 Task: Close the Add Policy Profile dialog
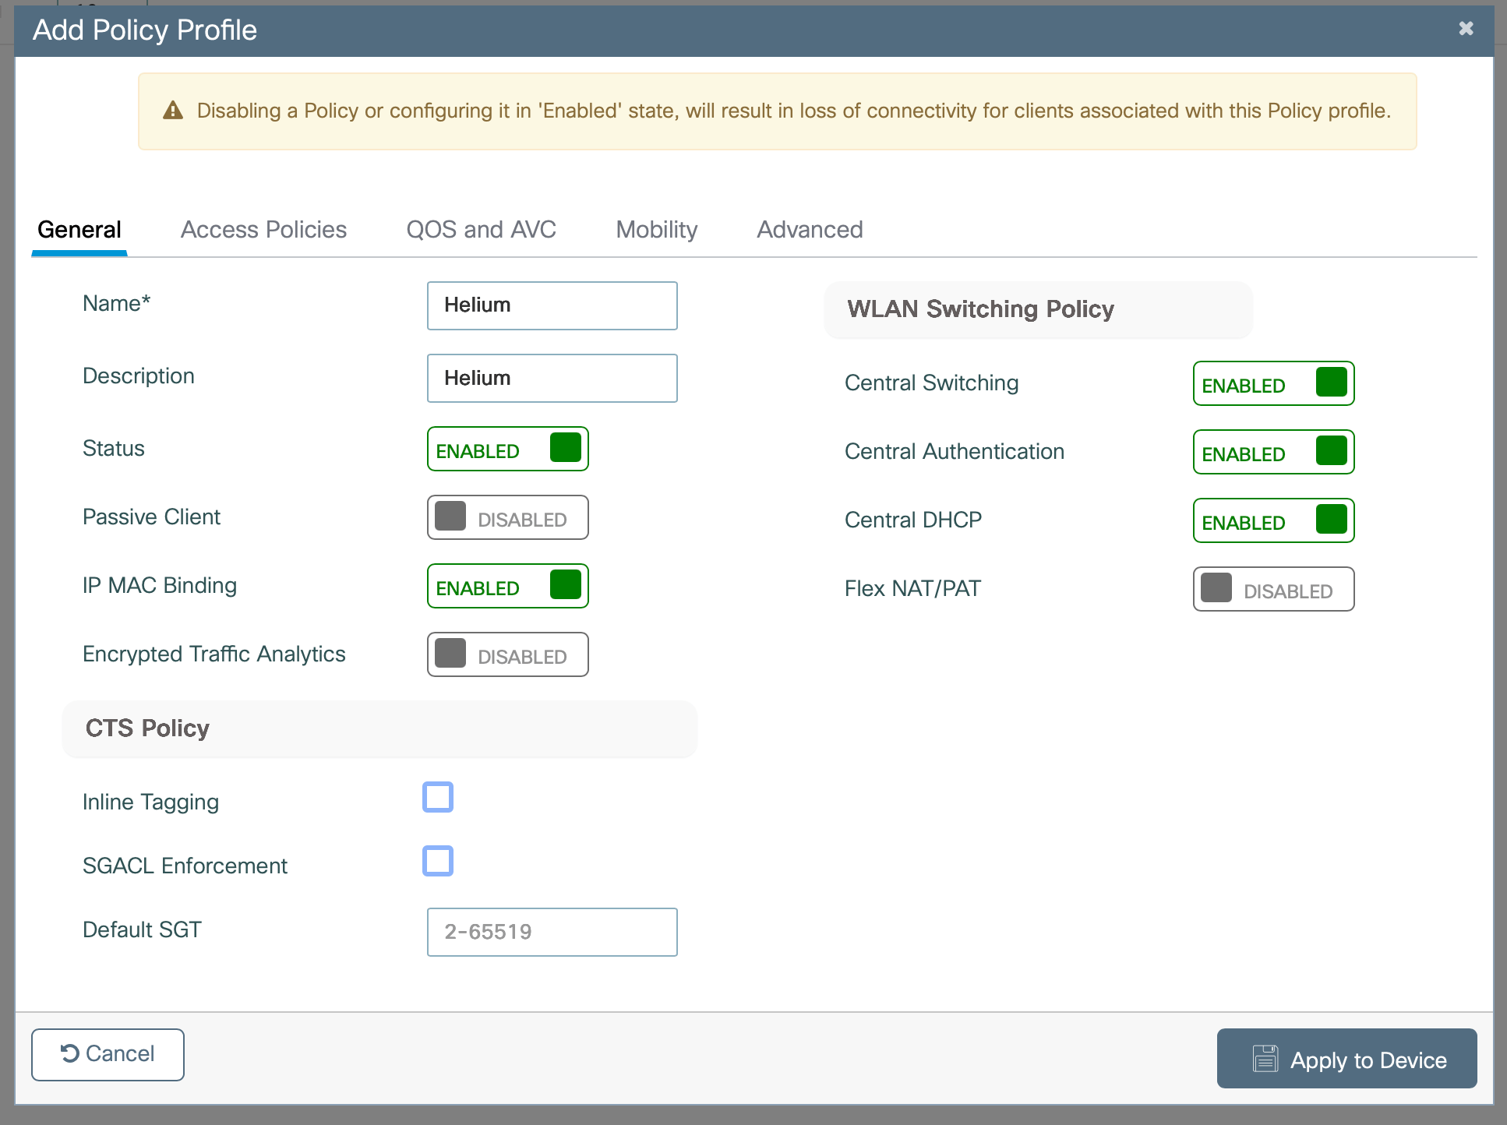pyautogui.click(x=1466, y=29)
